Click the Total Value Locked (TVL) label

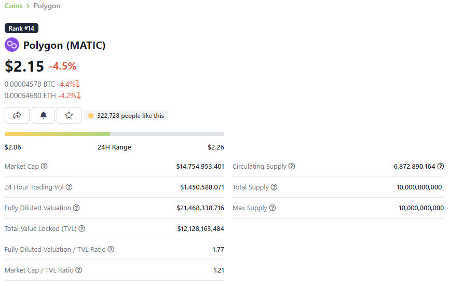pos(40,228)
